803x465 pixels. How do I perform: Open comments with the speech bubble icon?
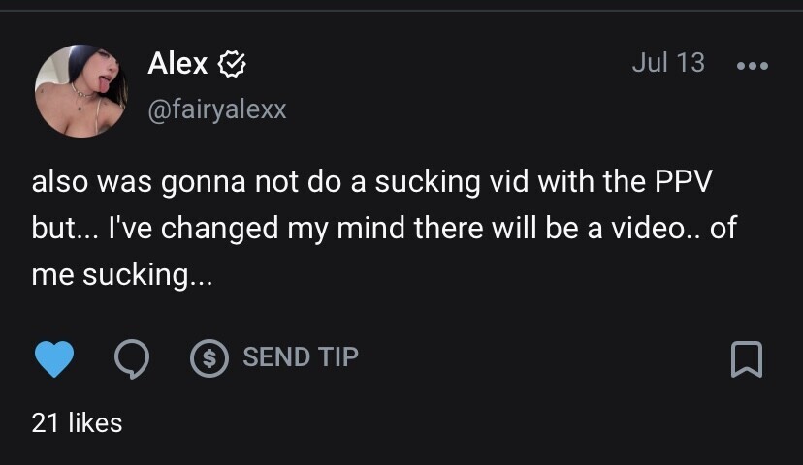pos(131,358)
